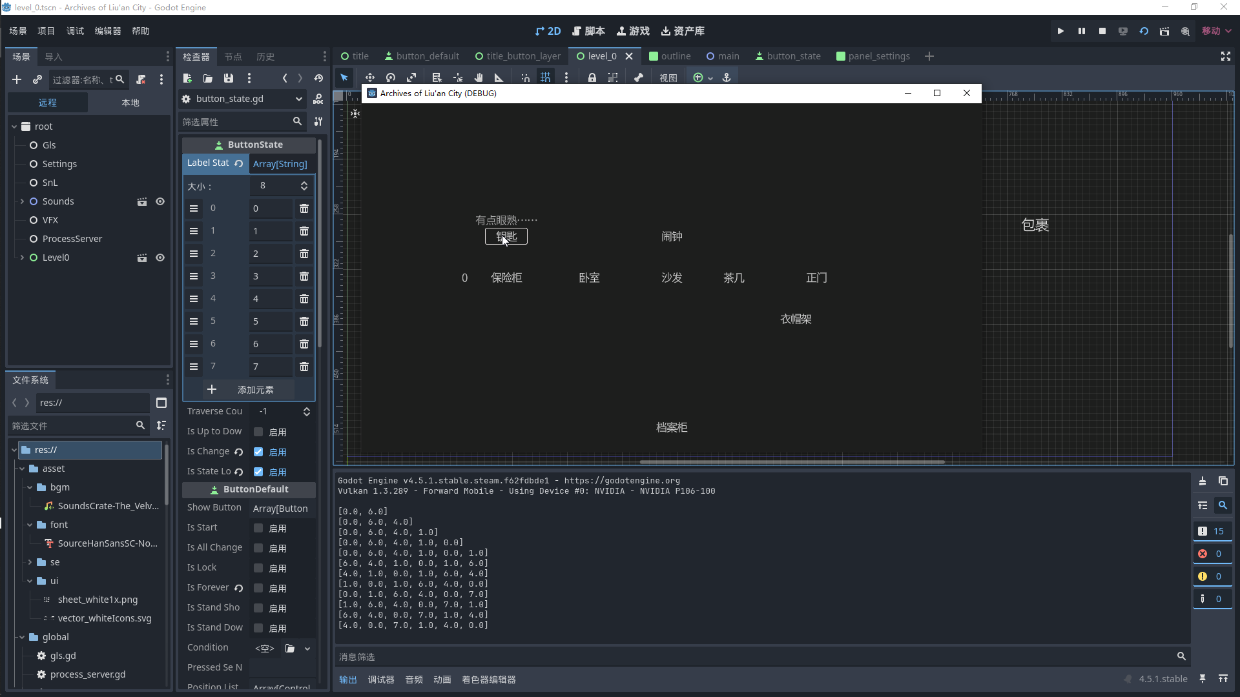1240x697 pixels.
Task: Add a new child node
Action: tap(17, 79)
